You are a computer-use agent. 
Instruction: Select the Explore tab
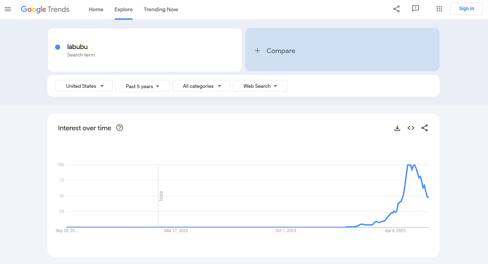coord(124,10)
